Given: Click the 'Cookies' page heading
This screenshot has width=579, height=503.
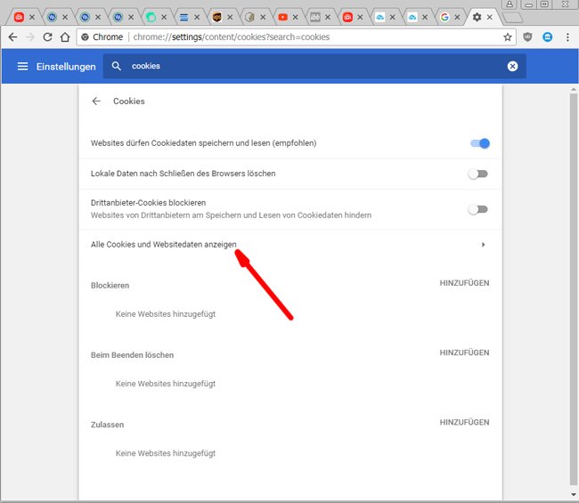Looking at the screenshot, I should [129, 101].
